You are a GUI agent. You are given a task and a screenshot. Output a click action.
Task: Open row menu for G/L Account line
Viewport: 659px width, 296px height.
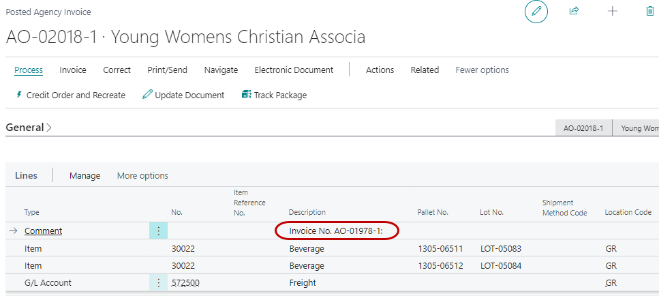coord(158,283)
